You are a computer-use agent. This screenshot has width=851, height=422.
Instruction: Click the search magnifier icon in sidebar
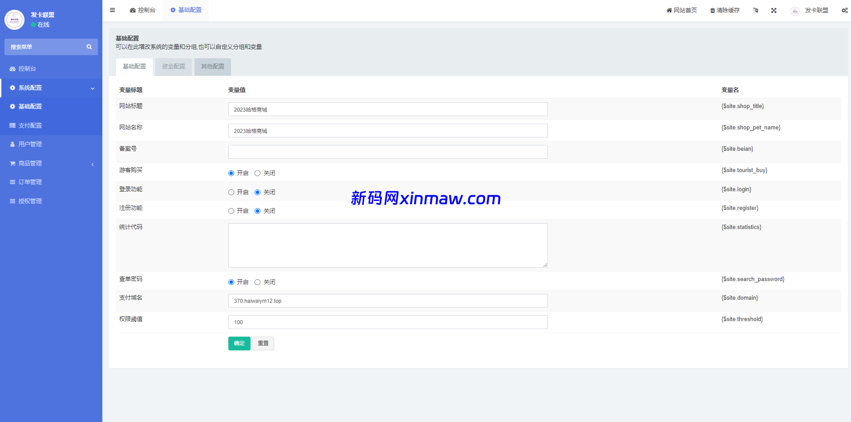point(89,47)
